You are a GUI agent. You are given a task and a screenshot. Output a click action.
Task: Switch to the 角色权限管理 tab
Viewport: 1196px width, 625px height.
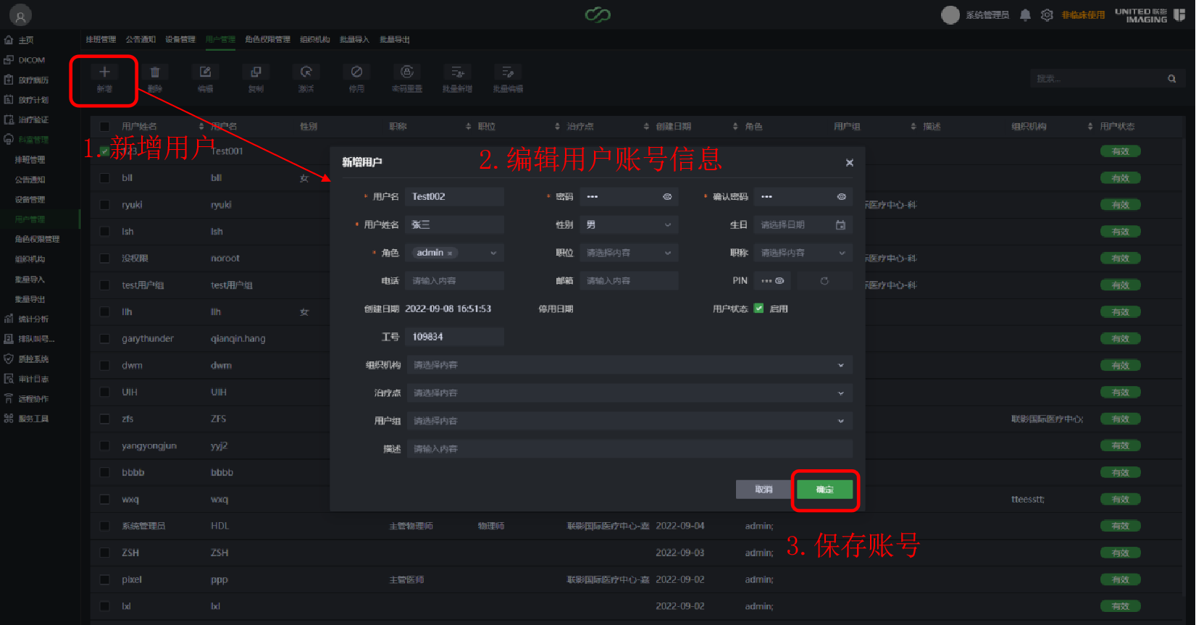pyautogui.click(x=267, y=40)
